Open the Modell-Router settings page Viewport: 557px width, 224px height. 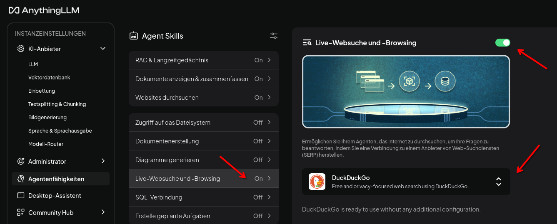[x=46, y=144]
